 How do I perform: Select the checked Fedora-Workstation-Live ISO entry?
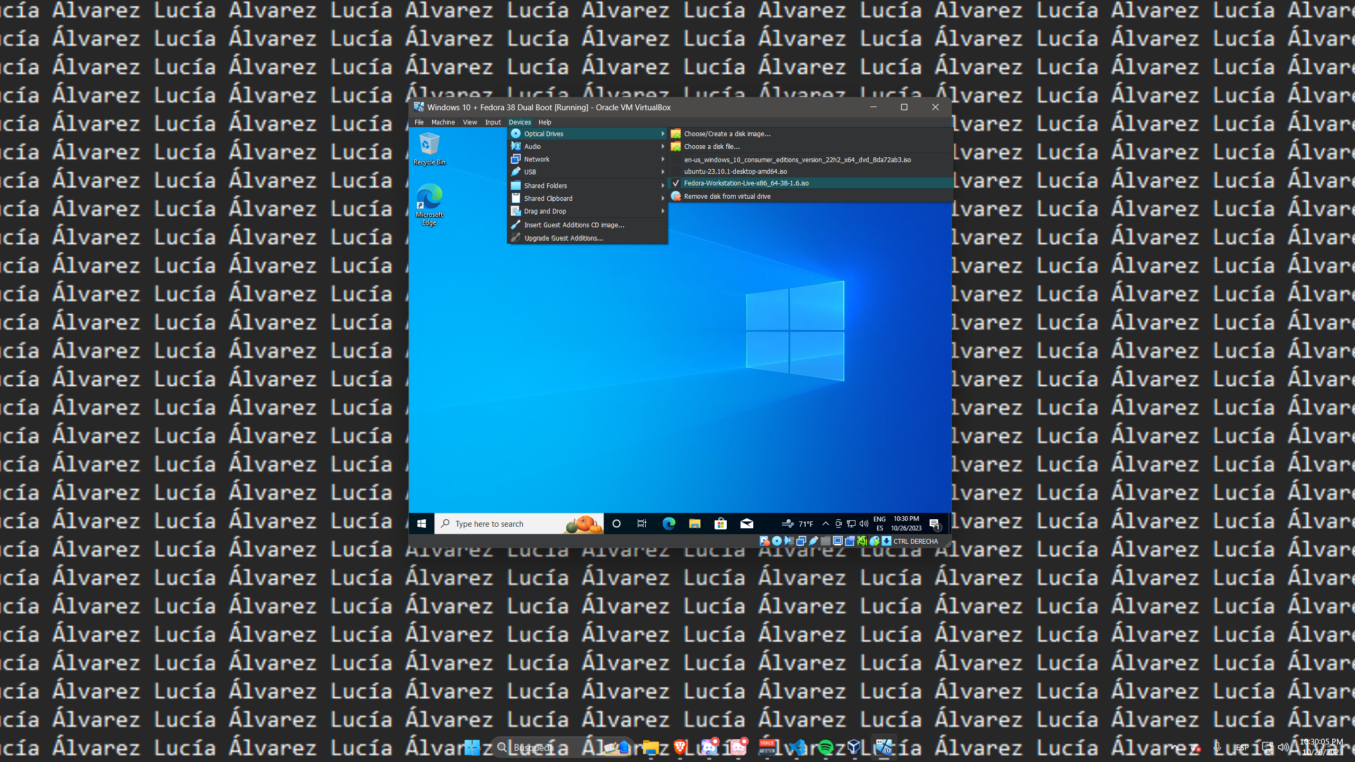746,183
